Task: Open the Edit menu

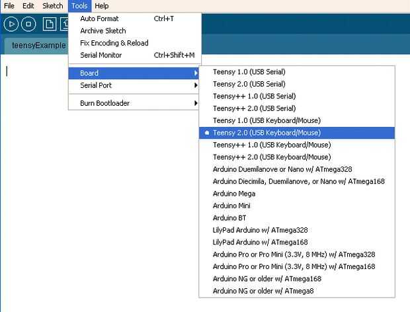Action: tap(28, 6)
